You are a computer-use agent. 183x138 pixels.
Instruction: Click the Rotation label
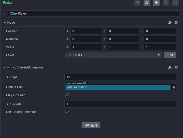(x=12, y=39)
